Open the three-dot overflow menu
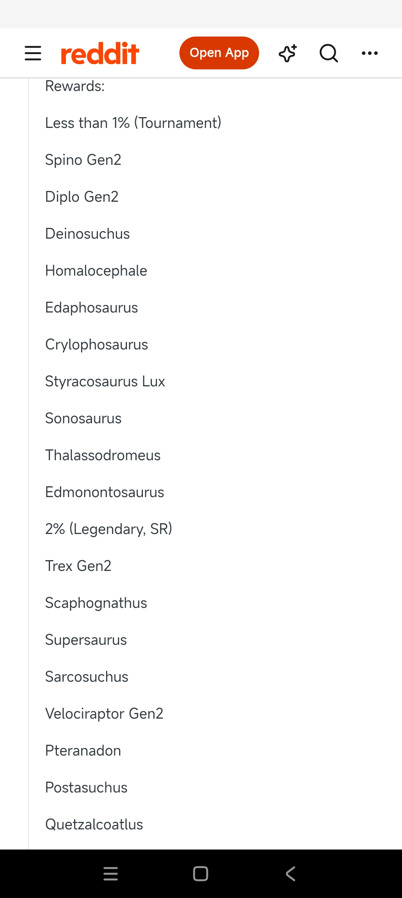Screen dimensions: 402x898 click(370, 53)
